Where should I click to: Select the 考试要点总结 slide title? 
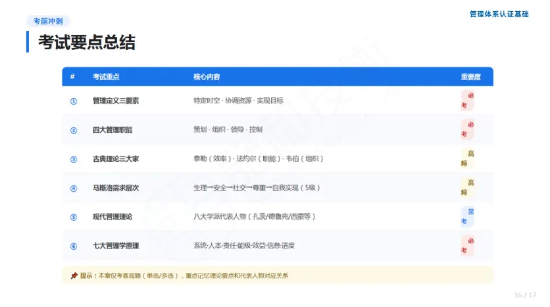click(x=87, y=42)
